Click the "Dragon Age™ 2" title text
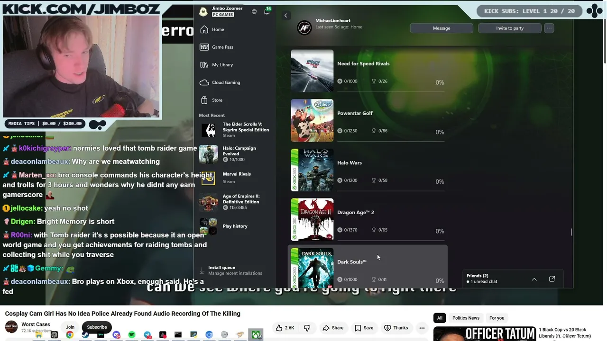The width and height of the screenshot is (607, 341). click(x=356, y=213)
